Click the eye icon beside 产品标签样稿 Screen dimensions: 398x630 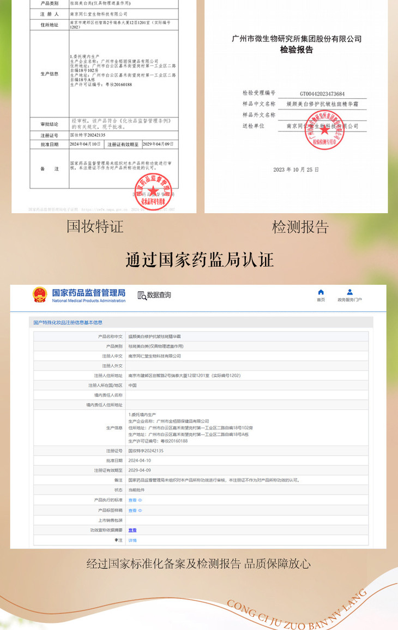tap(140, 511)
